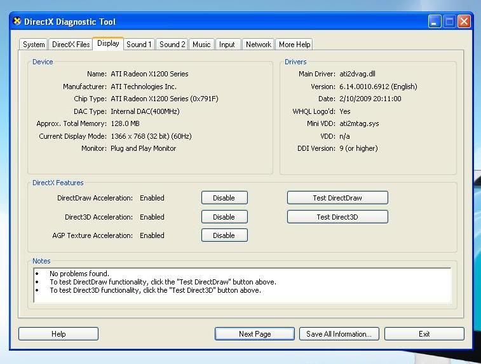This screenshot has height=364, width=481.
Task: Click 'Plug and Play Monitor' value
Action: tap(143, 149)
